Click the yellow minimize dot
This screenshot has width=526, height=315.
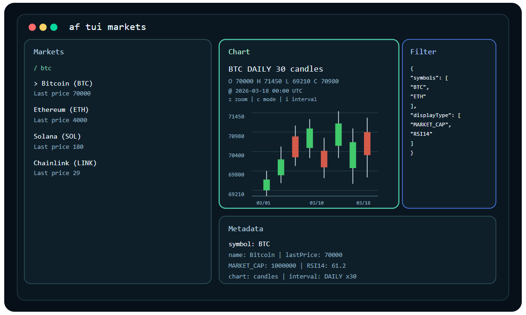coord(43,27)
